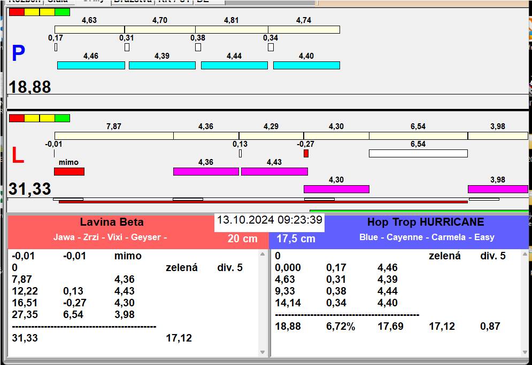Click div. 5 in the Hop Trop table
The height and width of the screenshot is (365, 532).
492,256
